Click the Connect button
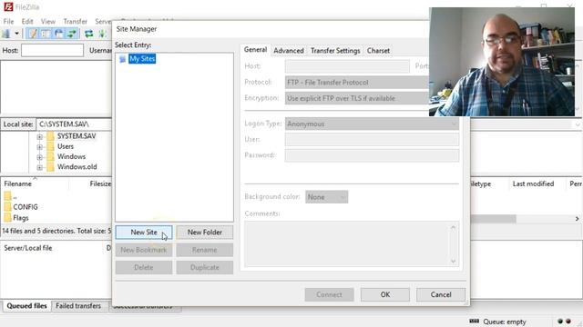This screenshot has height=327, width=583. [329, 294]
